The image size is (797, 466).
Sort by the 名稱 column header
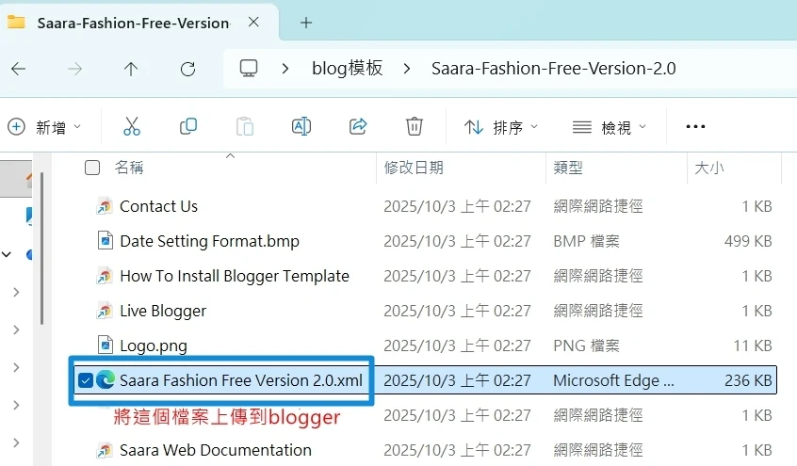(129, 168)
